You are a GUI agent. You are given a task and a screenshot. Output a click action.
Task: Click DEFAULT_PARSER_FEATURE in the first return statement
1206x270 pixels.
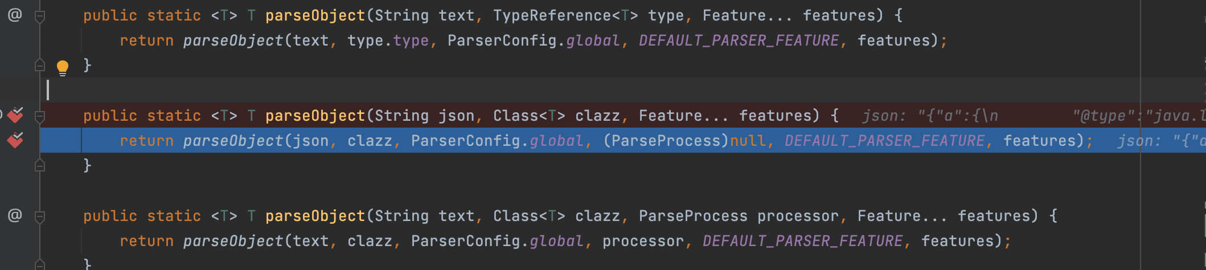[x=739, y=40]
